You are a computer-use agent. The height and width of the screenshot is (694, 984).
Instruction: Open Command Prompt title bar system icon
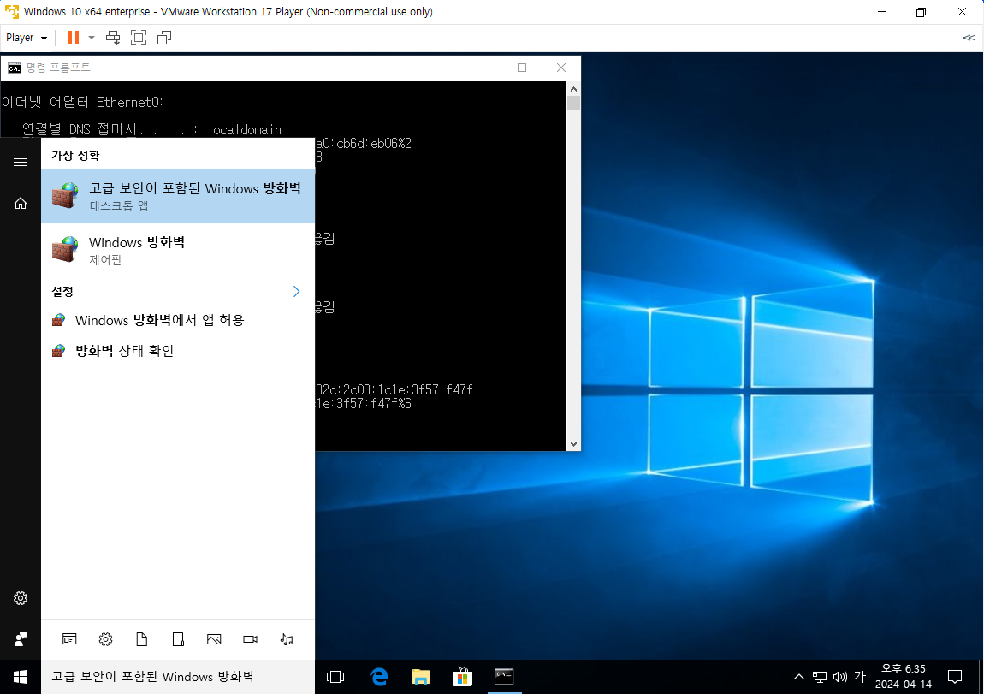14,68
